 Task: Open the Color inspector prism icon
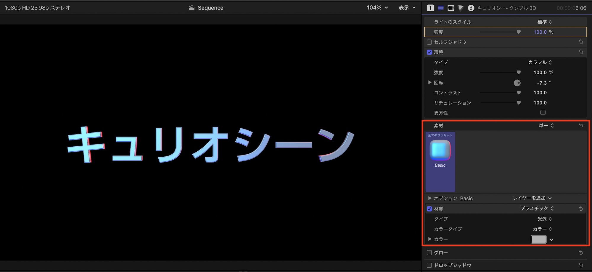pos(461,8)
